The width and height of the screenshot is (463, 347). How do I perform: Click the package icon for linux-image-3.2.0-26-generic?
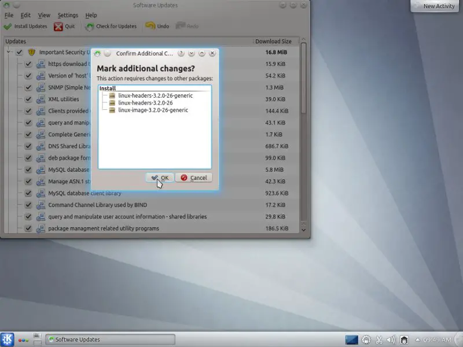coord(112,110)
